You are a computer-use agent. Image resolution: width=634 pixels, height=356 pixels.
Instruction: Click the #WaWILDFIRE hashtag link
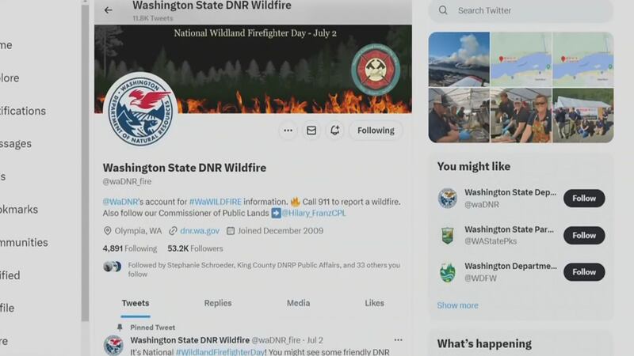coord(215,202)
